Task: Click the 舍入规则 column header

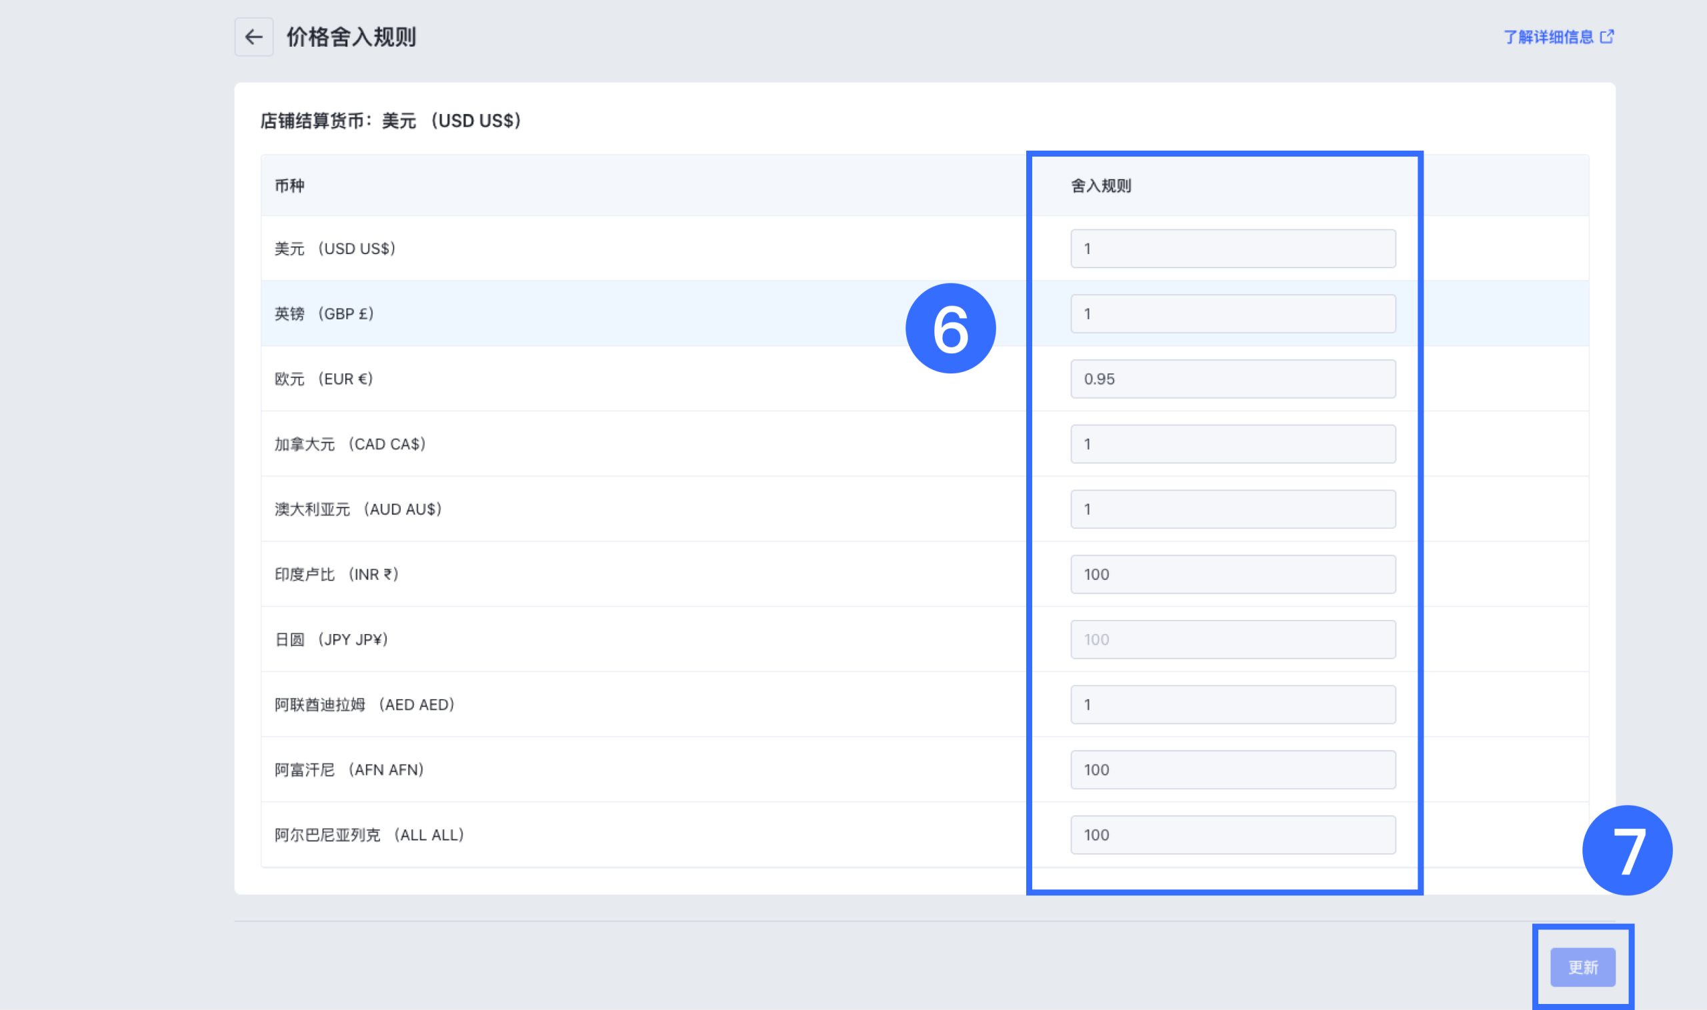Action: (1101, 186)
